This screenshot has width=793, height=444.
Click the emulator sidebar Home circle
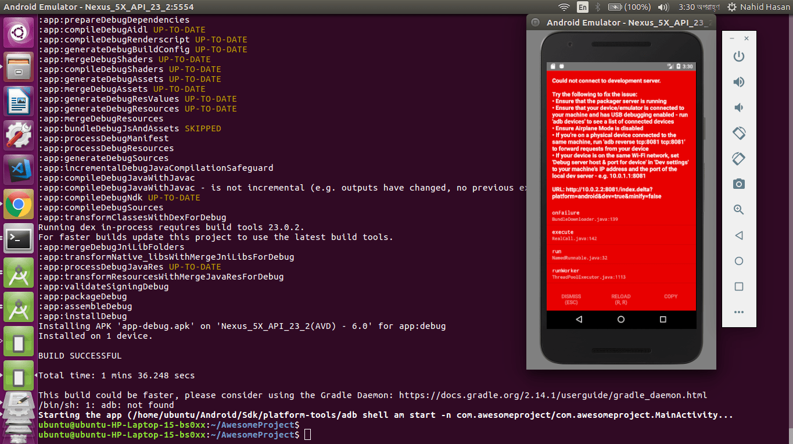pos(739,261)
